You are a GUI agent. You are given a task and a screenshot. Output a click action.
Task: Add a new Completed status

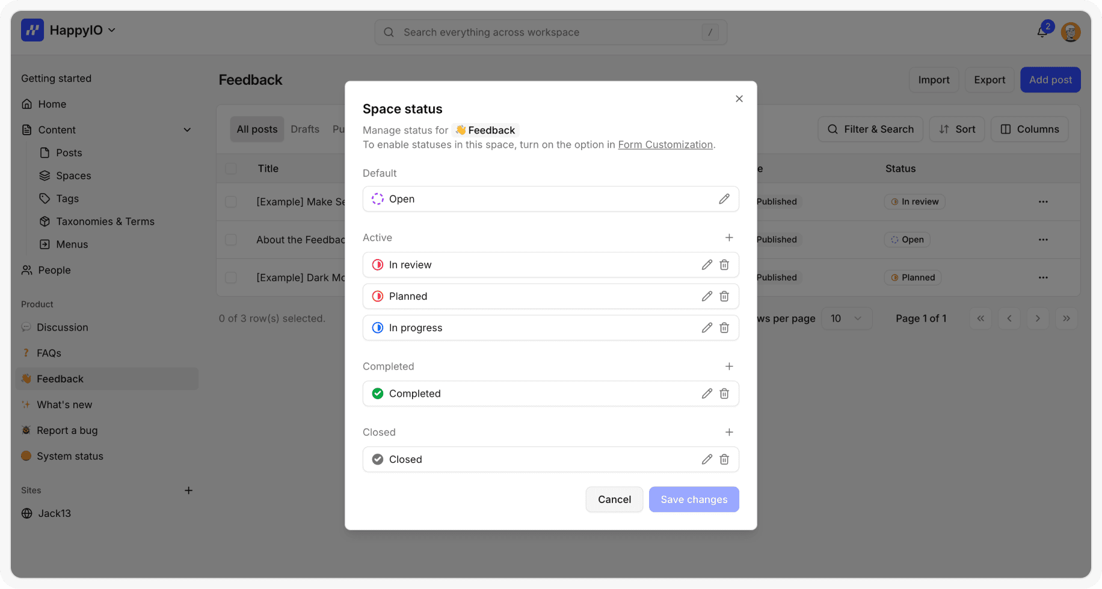pos(729,367)
